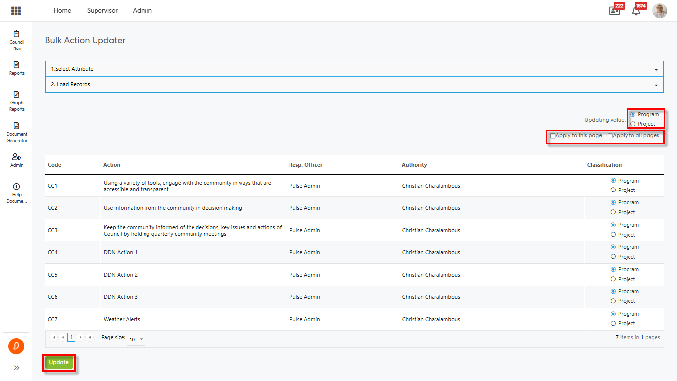Expand the sidebar with double-chevron icon
This screenshot has width=677, height=381.
(x=17, y=368)
